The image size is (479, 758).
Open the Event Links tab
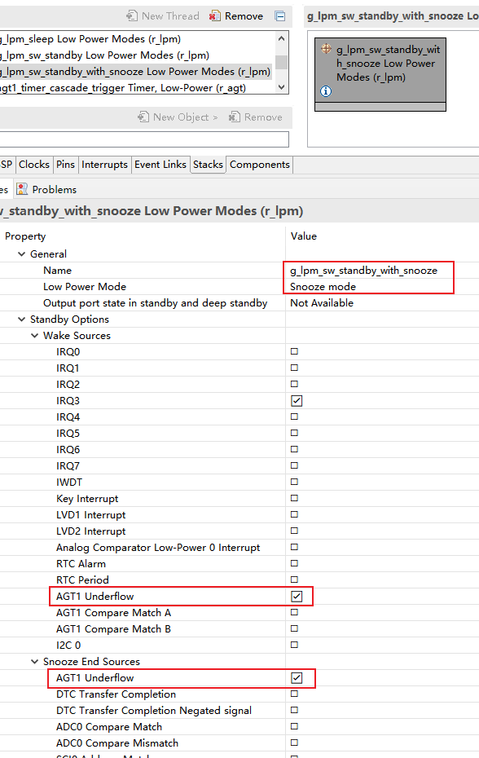coord(160,165)
